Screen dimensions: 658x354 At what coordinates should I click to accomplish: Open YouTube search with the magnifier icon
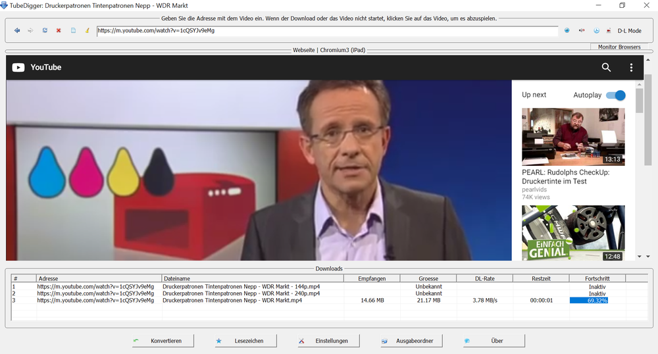coord(606,68)
